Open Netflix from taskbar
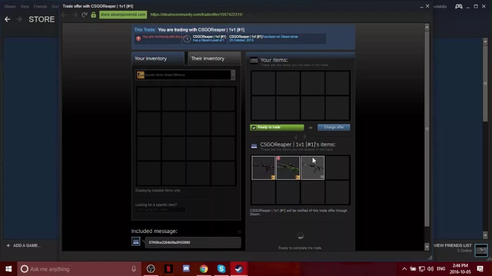This screenshot has width=492, height=276. click(168, 269)
